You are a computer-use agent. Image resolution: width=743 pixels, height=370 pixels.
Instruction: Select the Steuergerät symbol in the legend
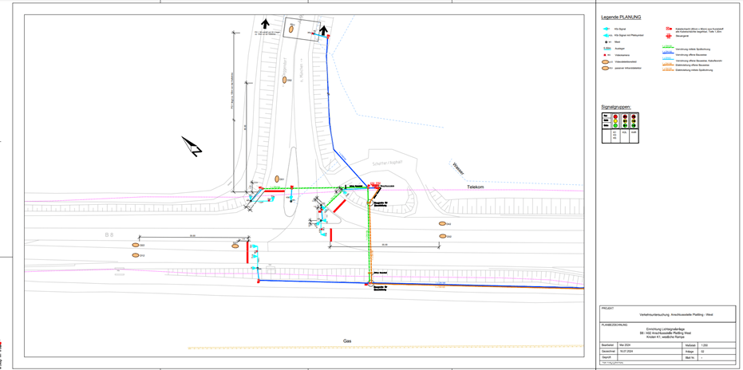tap(667, 36)
